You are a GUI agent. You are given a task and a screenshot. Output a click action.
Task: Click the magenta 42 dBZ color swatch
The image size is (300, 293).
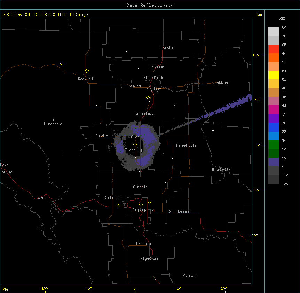click(x=274, y=110)
